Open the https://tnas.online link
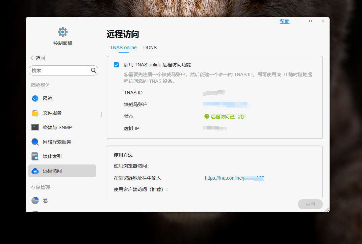The image size is (362, 244). pos(234,178)
